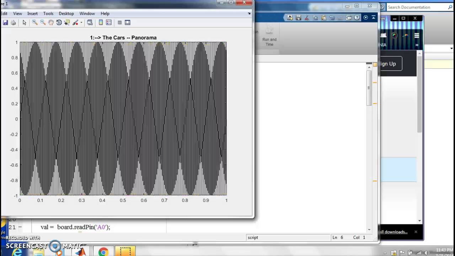Select the Pan hand tool
Image resolution: width=455 pixels, height=256 pixels.
click(51, 22)
